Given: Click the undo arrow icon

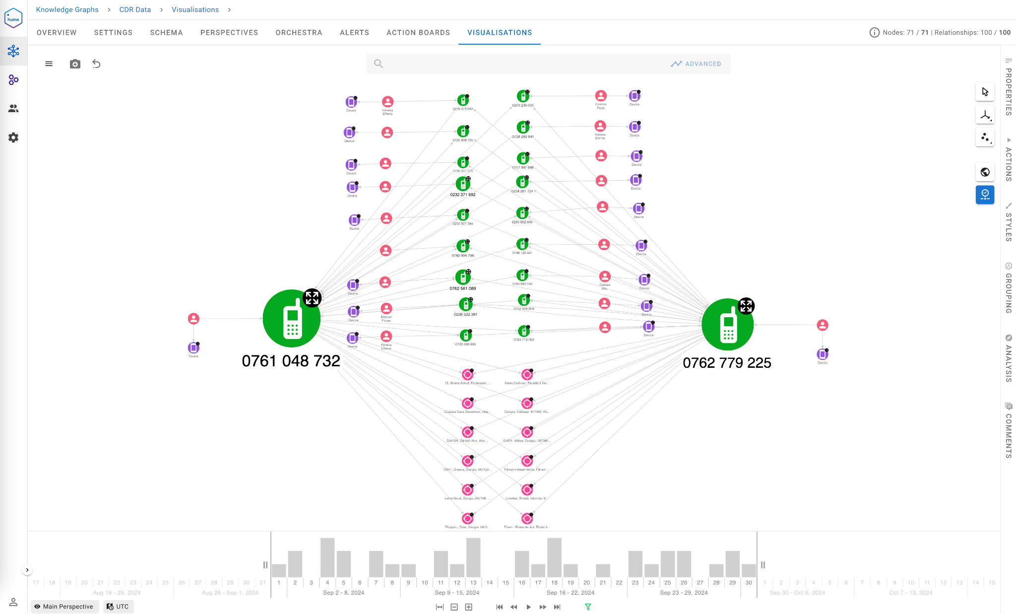Looking at the screenshot, I should (96, 64).
